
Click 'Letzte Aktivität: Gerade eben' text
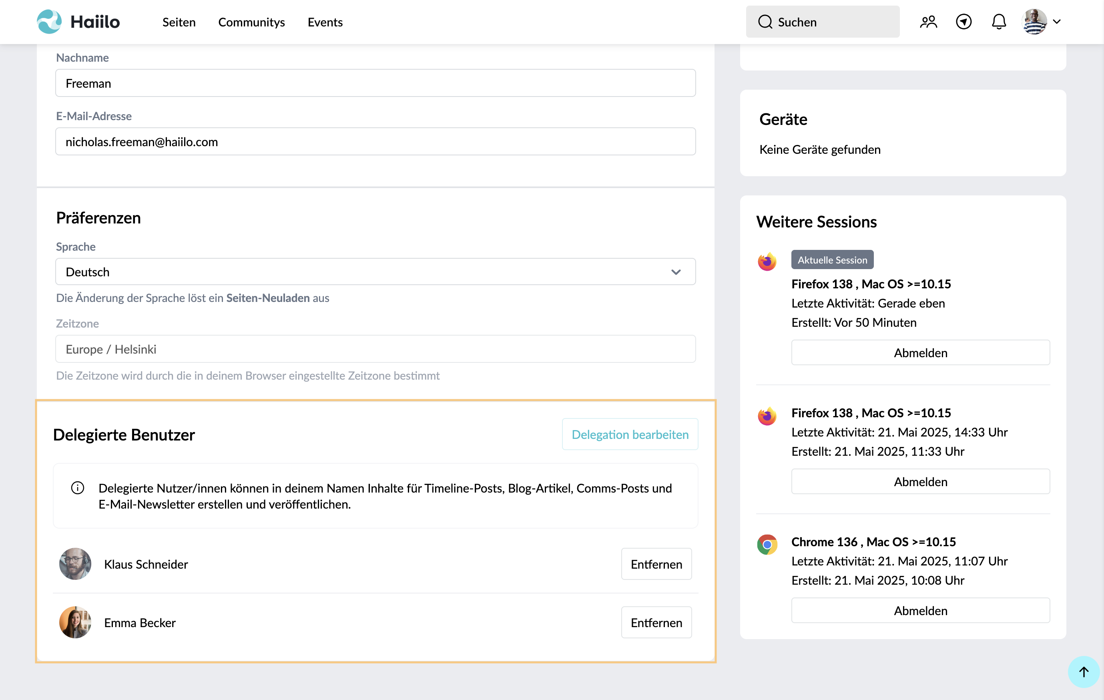click(868, 303)
